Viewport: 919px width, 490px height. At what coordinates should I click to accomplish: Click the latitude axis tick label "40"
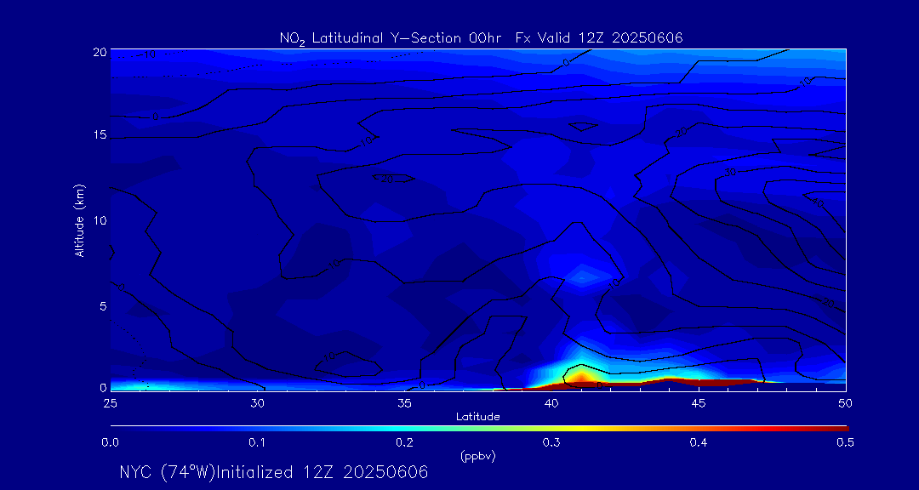click(551, 403)
